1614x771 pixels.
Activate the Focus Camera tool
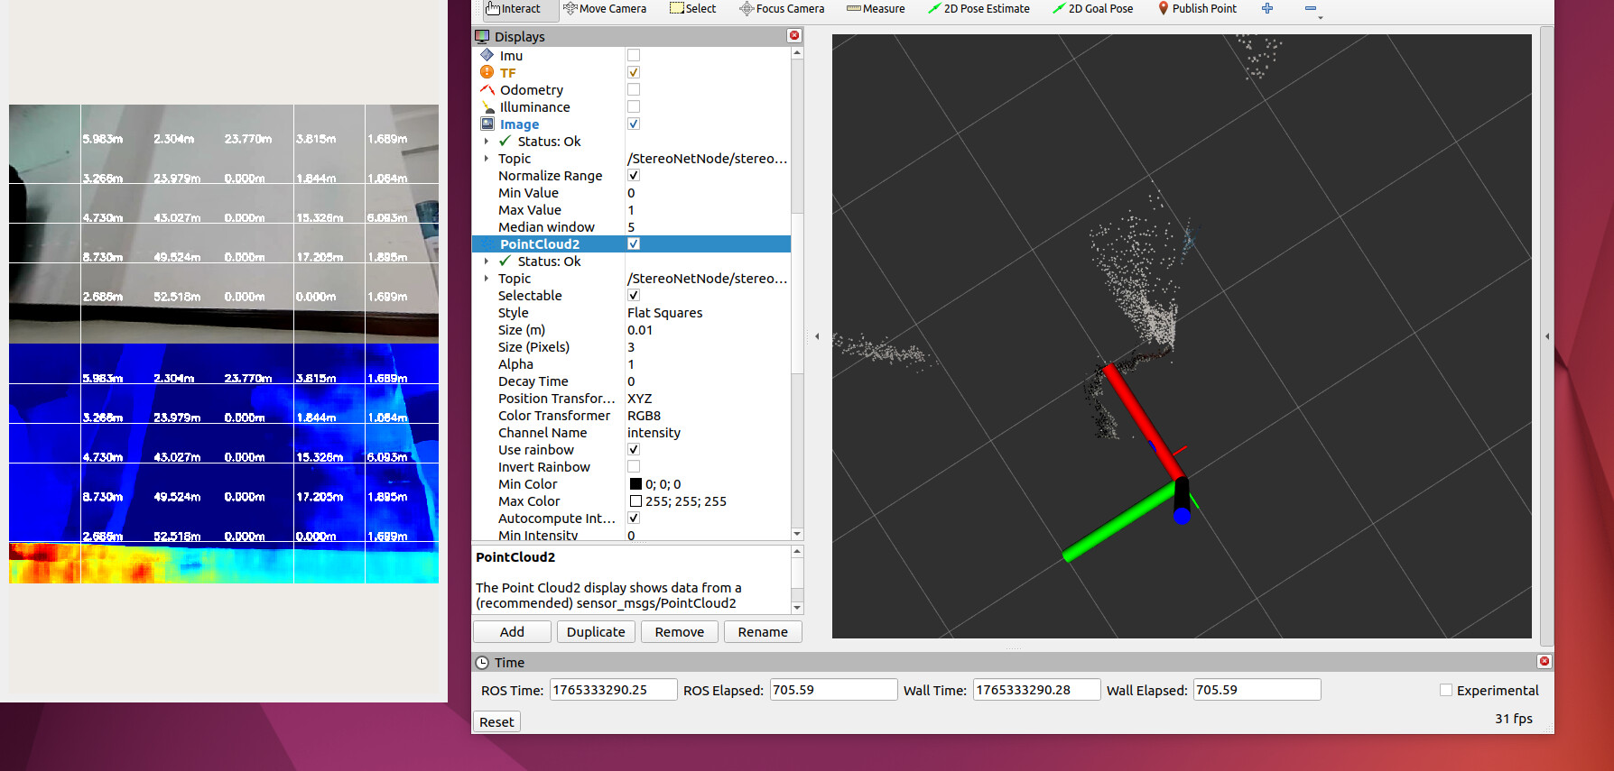click(782, 9)
